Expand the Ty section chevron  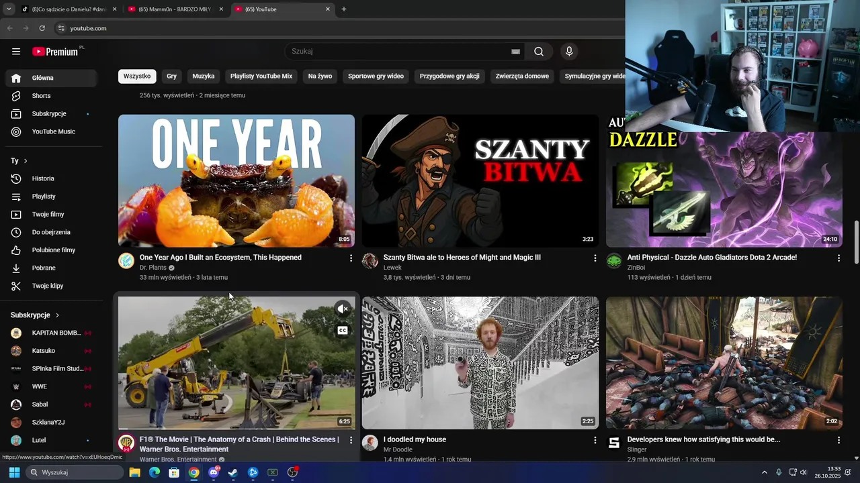[26, 161]
